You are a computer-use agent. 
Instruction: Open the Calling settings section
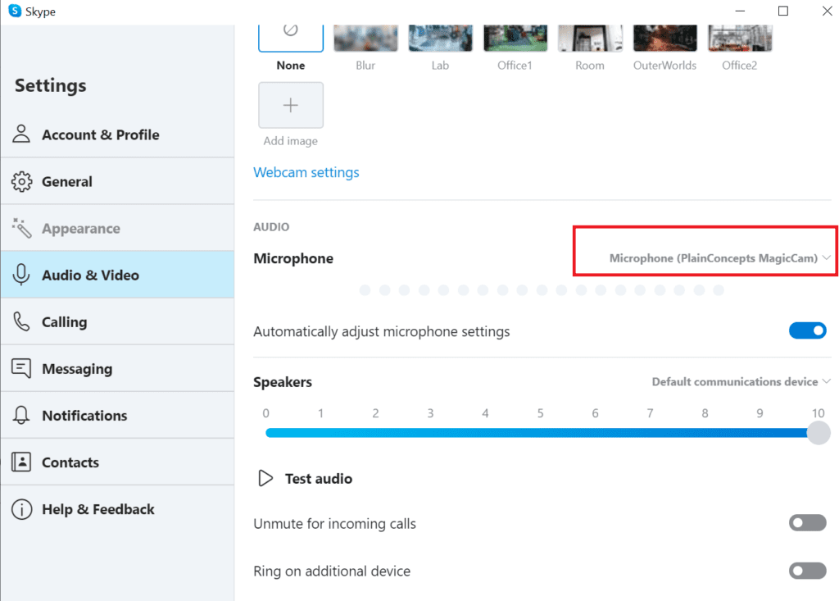[66, 321]
